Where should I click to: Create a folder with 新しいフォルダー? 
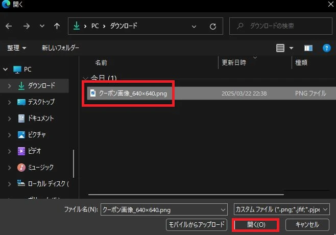(x=60, y=48)
